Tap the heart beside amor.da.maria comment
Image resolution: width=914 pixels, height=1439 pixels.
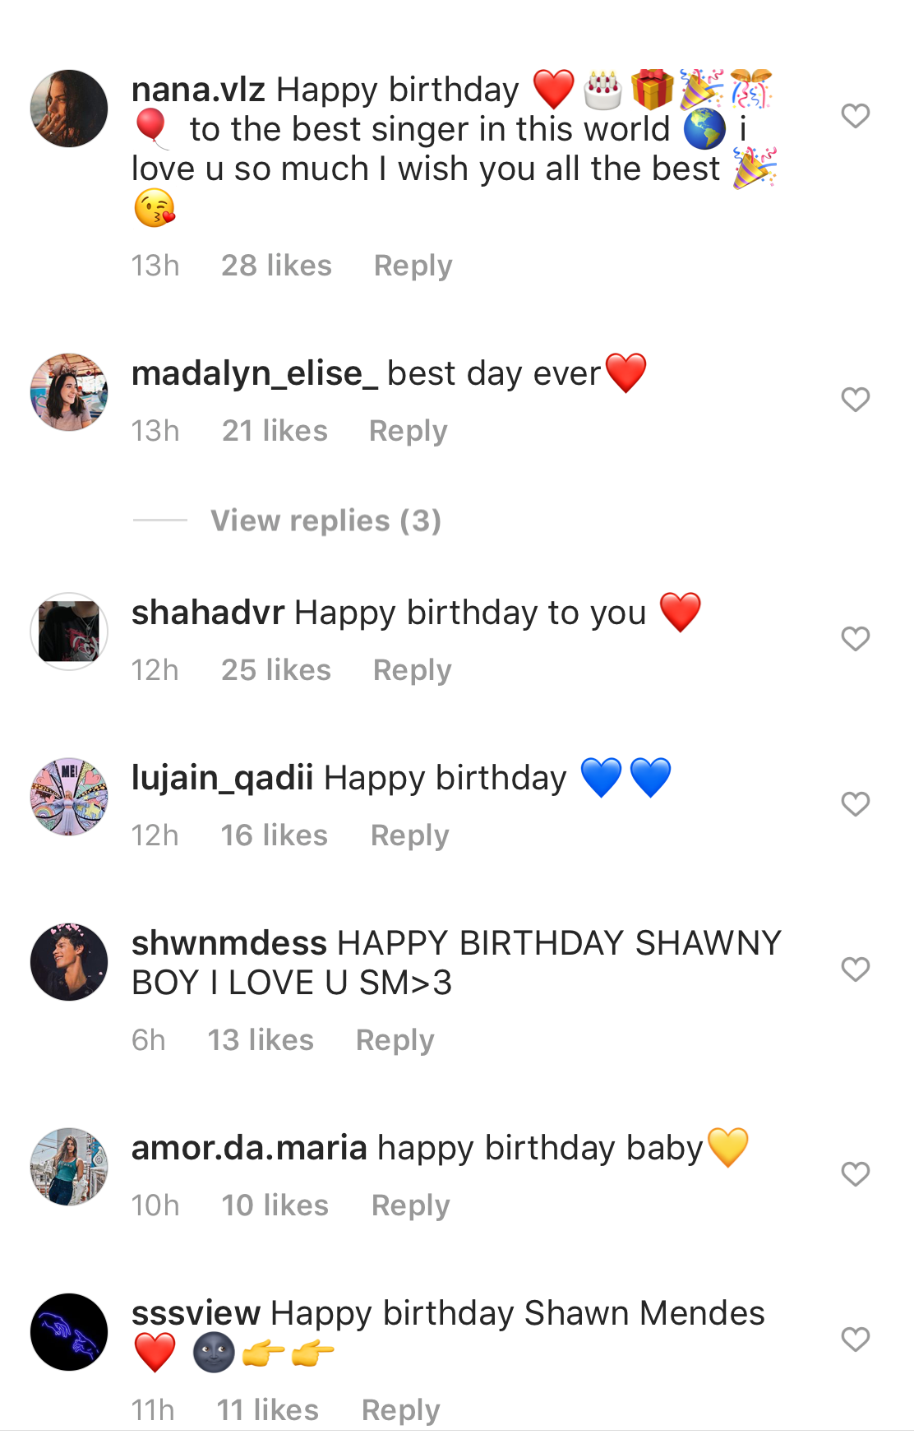(855, 1174)
